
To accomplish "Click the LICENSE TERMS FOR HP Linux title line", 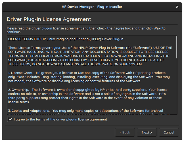I will (66, 39).
